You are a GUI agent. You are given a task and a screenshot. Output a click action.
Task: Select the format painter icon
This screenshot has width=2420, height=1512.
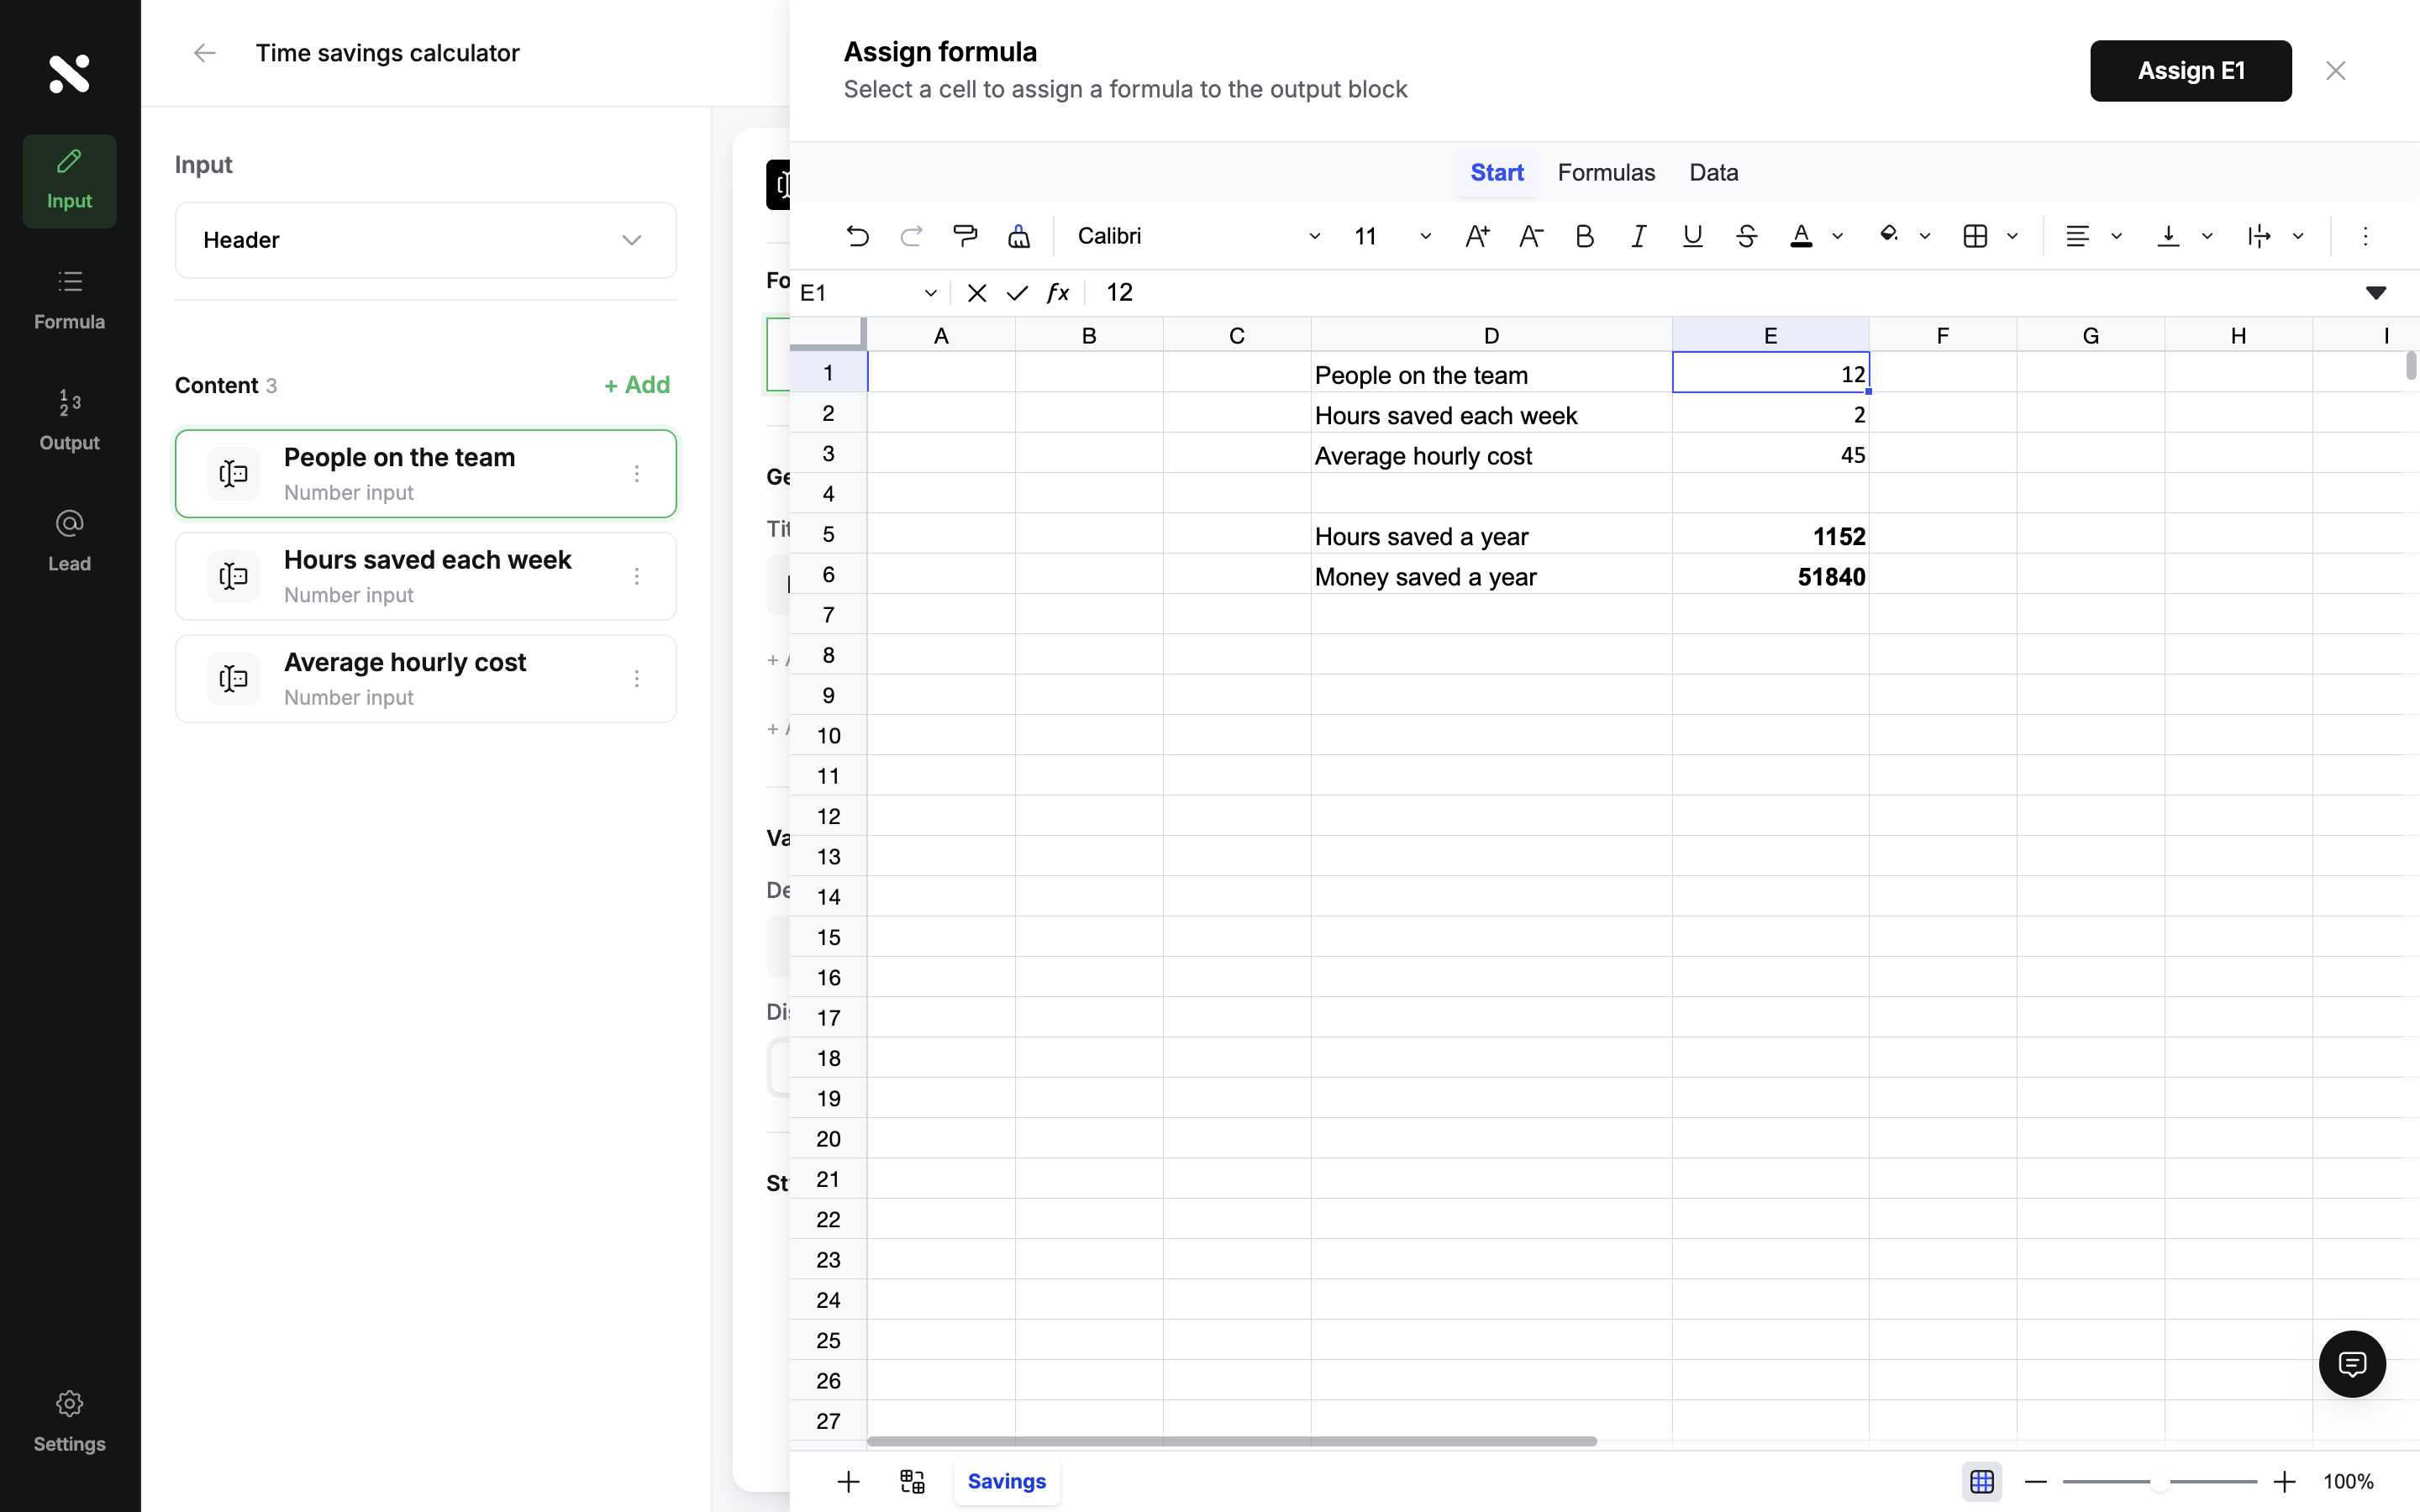click(965, 236)
